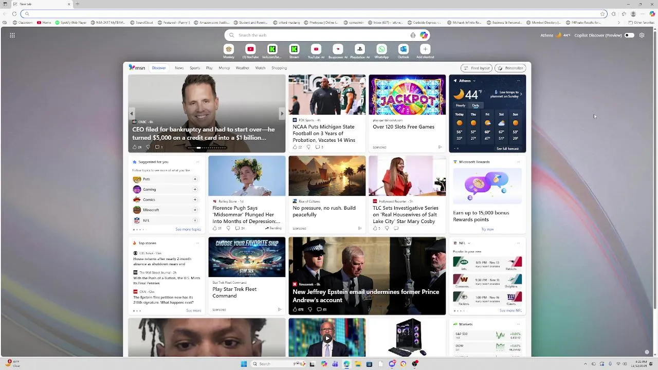The image size is (658, 370).
Task: Select the Discover tab
Action: tap(159, 68)
